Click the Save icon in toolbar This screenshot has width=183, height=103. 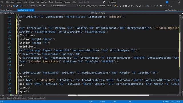[x=14, y=6]
